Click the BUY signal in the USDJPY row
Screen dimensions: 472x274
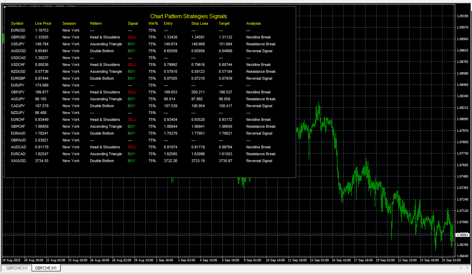point(132,44)
